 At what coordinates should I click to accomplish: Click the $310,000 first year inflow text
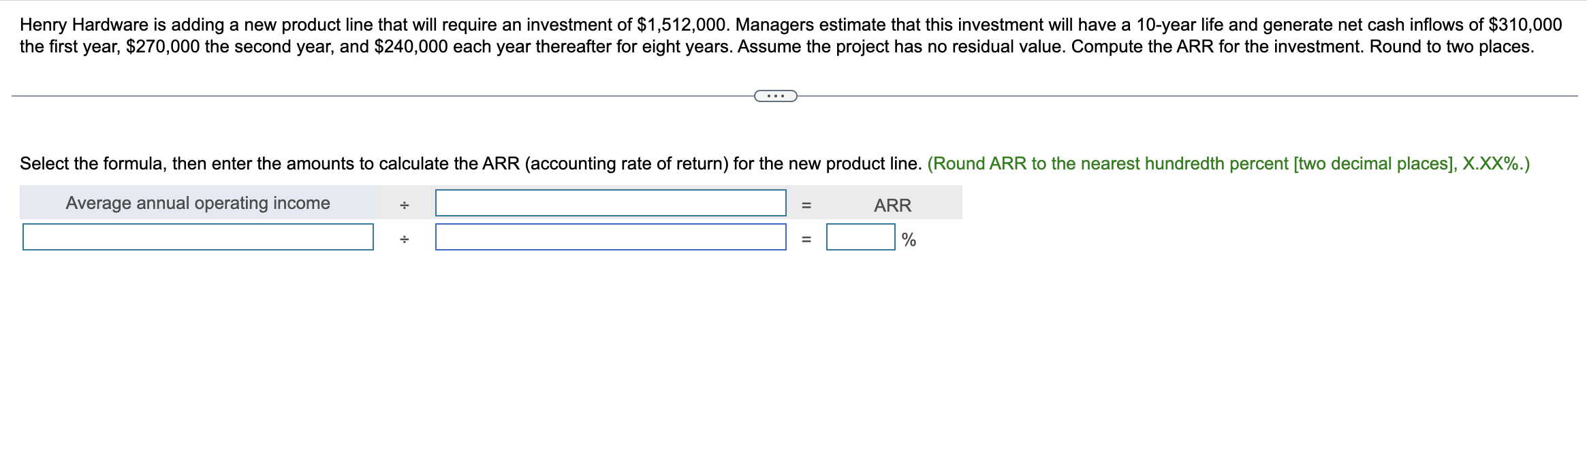point(1525,25)
